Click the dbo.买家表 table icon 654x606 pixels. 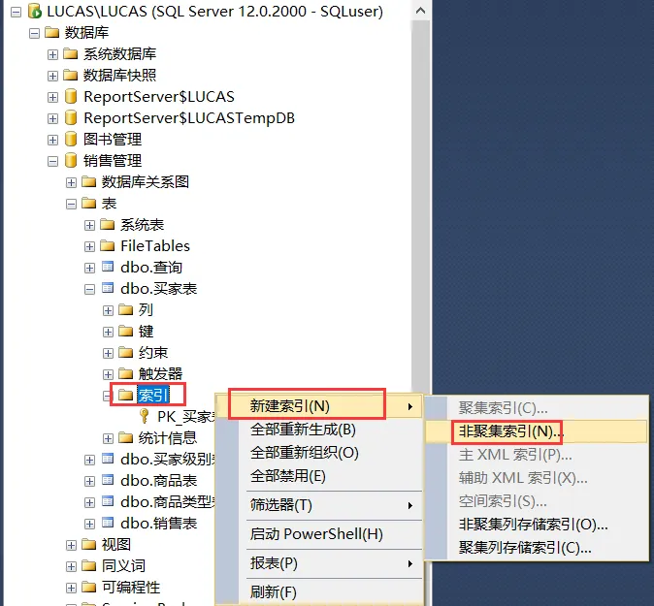108,288
